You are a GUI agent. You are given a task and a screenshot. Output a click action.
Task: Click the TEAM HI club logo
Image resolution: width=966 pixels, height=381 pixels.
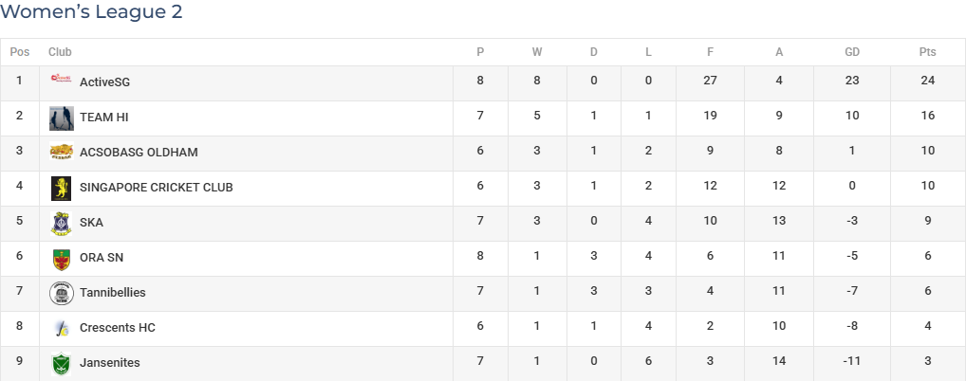tap(62, 118)
